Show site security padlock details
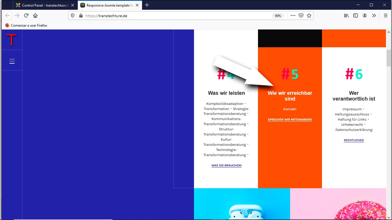 pyautogui.click(x=81, y=16)
